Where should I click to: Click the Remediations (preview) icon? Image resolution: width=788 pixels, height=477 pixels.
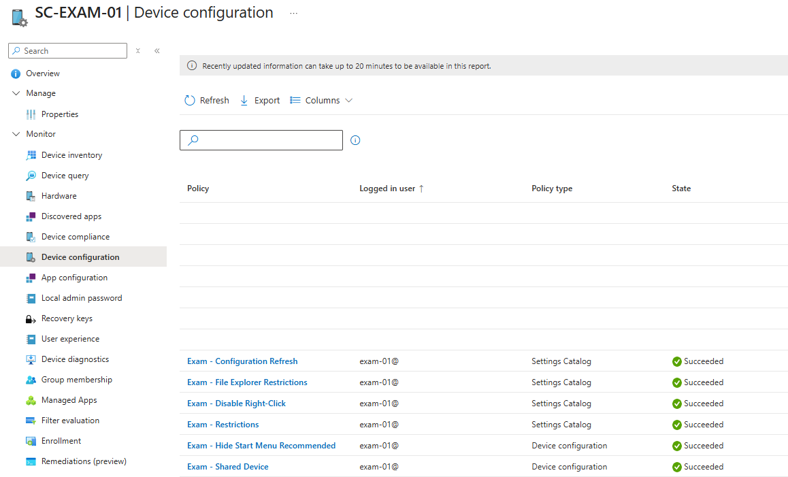click(31, 462)
